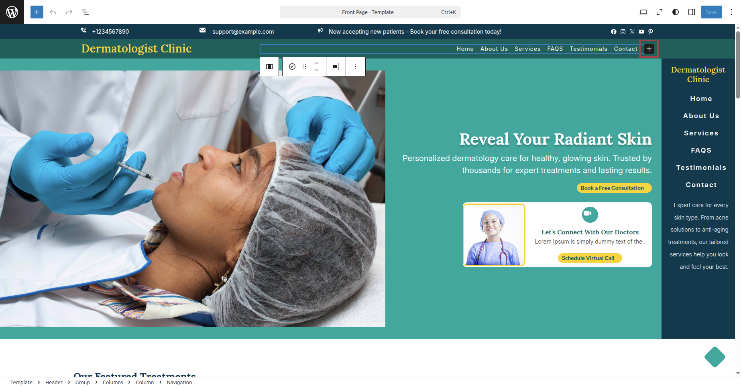
Task: Add block with plus button in navigation
Action: tap(649, 49)
